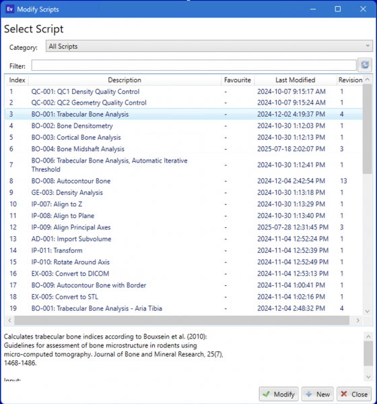
Task: Click the description text mentioning Bouxsein et al.
Action: 113,349
